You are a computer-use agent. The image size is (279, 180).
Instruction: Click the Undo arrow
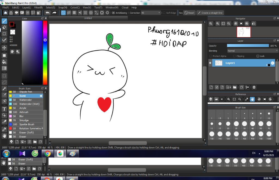point(47,13)
